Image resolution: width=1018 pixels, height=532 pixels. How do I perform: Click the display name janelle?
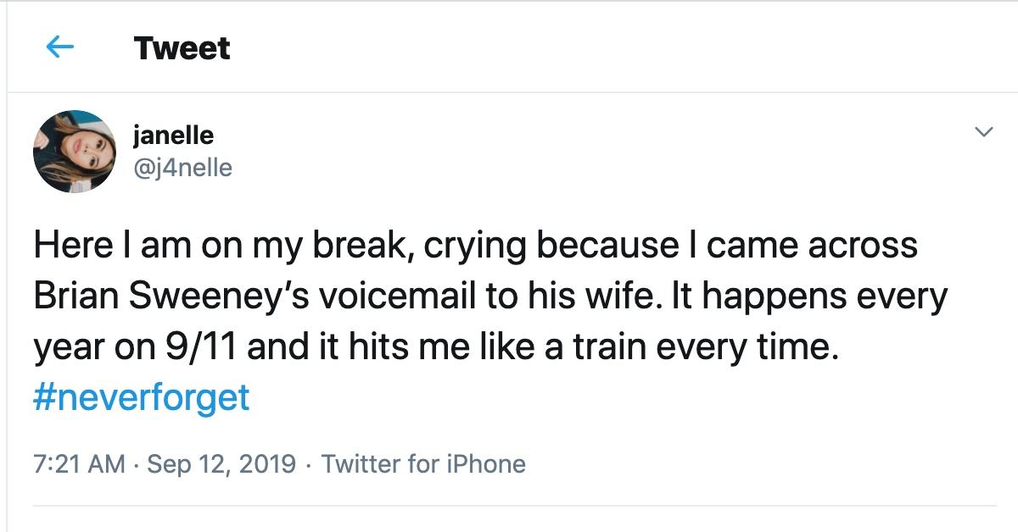[x=174, y=135]
